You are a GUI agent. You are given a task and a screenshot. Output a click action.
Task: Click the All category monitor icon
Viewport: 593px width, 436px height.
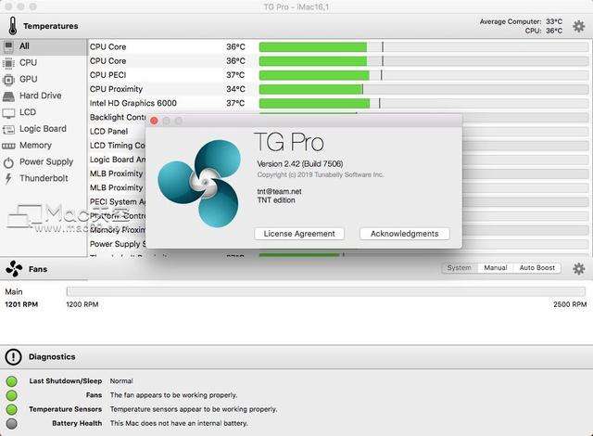[x=8, y=46]
